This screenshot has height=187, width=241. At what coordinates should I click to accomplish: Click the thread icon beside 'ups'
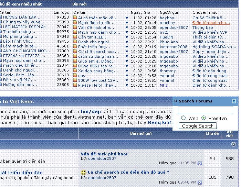75,75
